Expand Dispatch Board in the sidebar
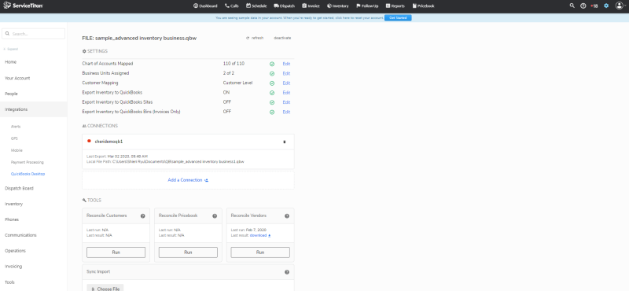 click(19, 188)
